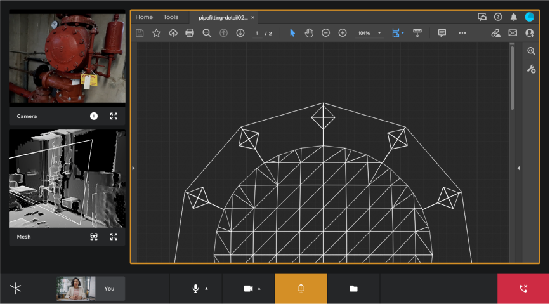Click the app logo at bottom left
Image resolution: width=550 pixels, height=304 pixels.
click(15, 289)
